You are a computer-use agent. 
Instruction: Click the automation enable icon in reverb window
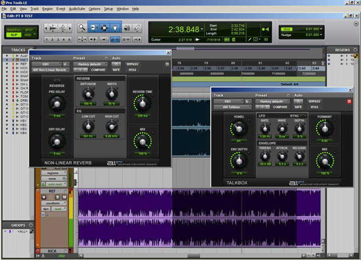click(116, 64)
